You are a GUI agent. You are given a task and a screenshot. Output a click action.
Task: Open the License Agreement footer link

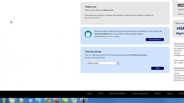[x=140, y=94]
